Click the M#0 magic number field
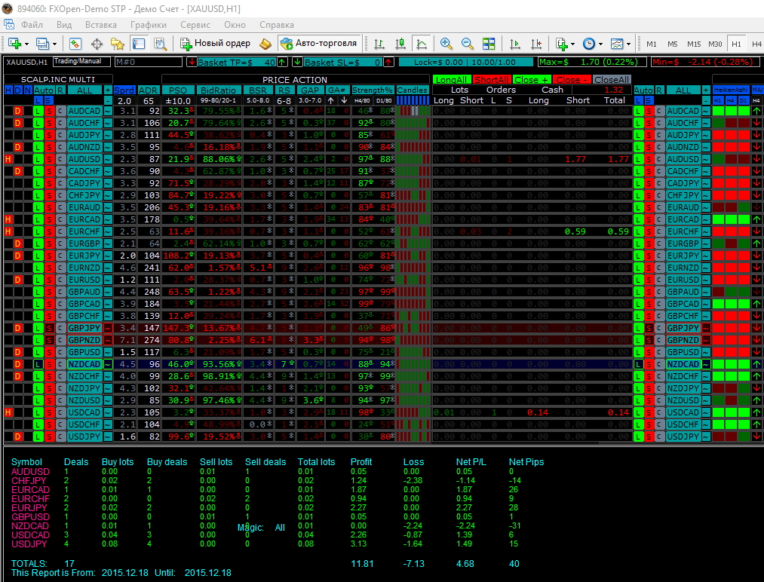The image size is (764, 582). tap(148, 62)
